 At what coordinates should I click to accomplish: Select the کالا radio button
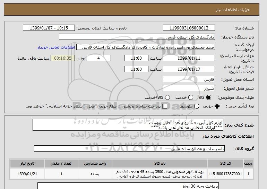click(x=209, y=97)
